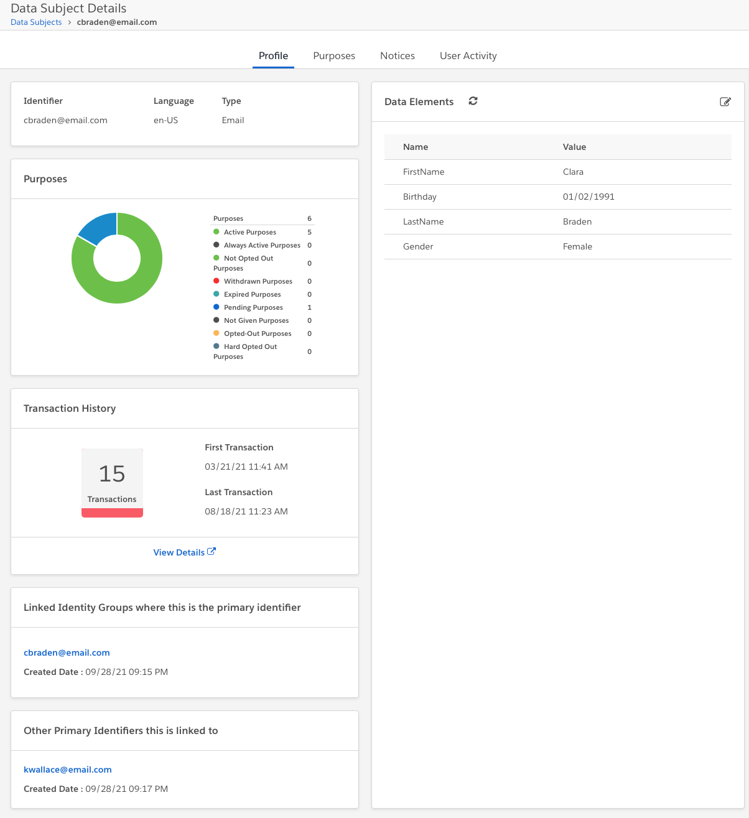The image size is (749, 818).
Task: Click the red progress bar under 15 Transactions
Action: (x=112, y=513)
